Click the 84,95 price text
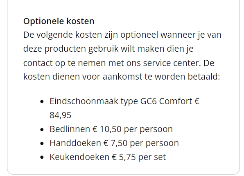This screenshot has height=176, width=244. pos(60,115)
